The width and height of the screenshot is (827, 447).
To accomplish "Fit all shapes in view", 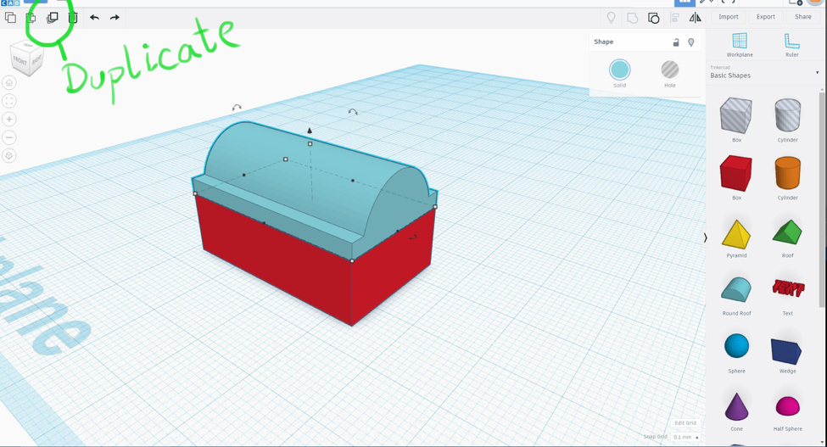I will [x=9, y=101].
